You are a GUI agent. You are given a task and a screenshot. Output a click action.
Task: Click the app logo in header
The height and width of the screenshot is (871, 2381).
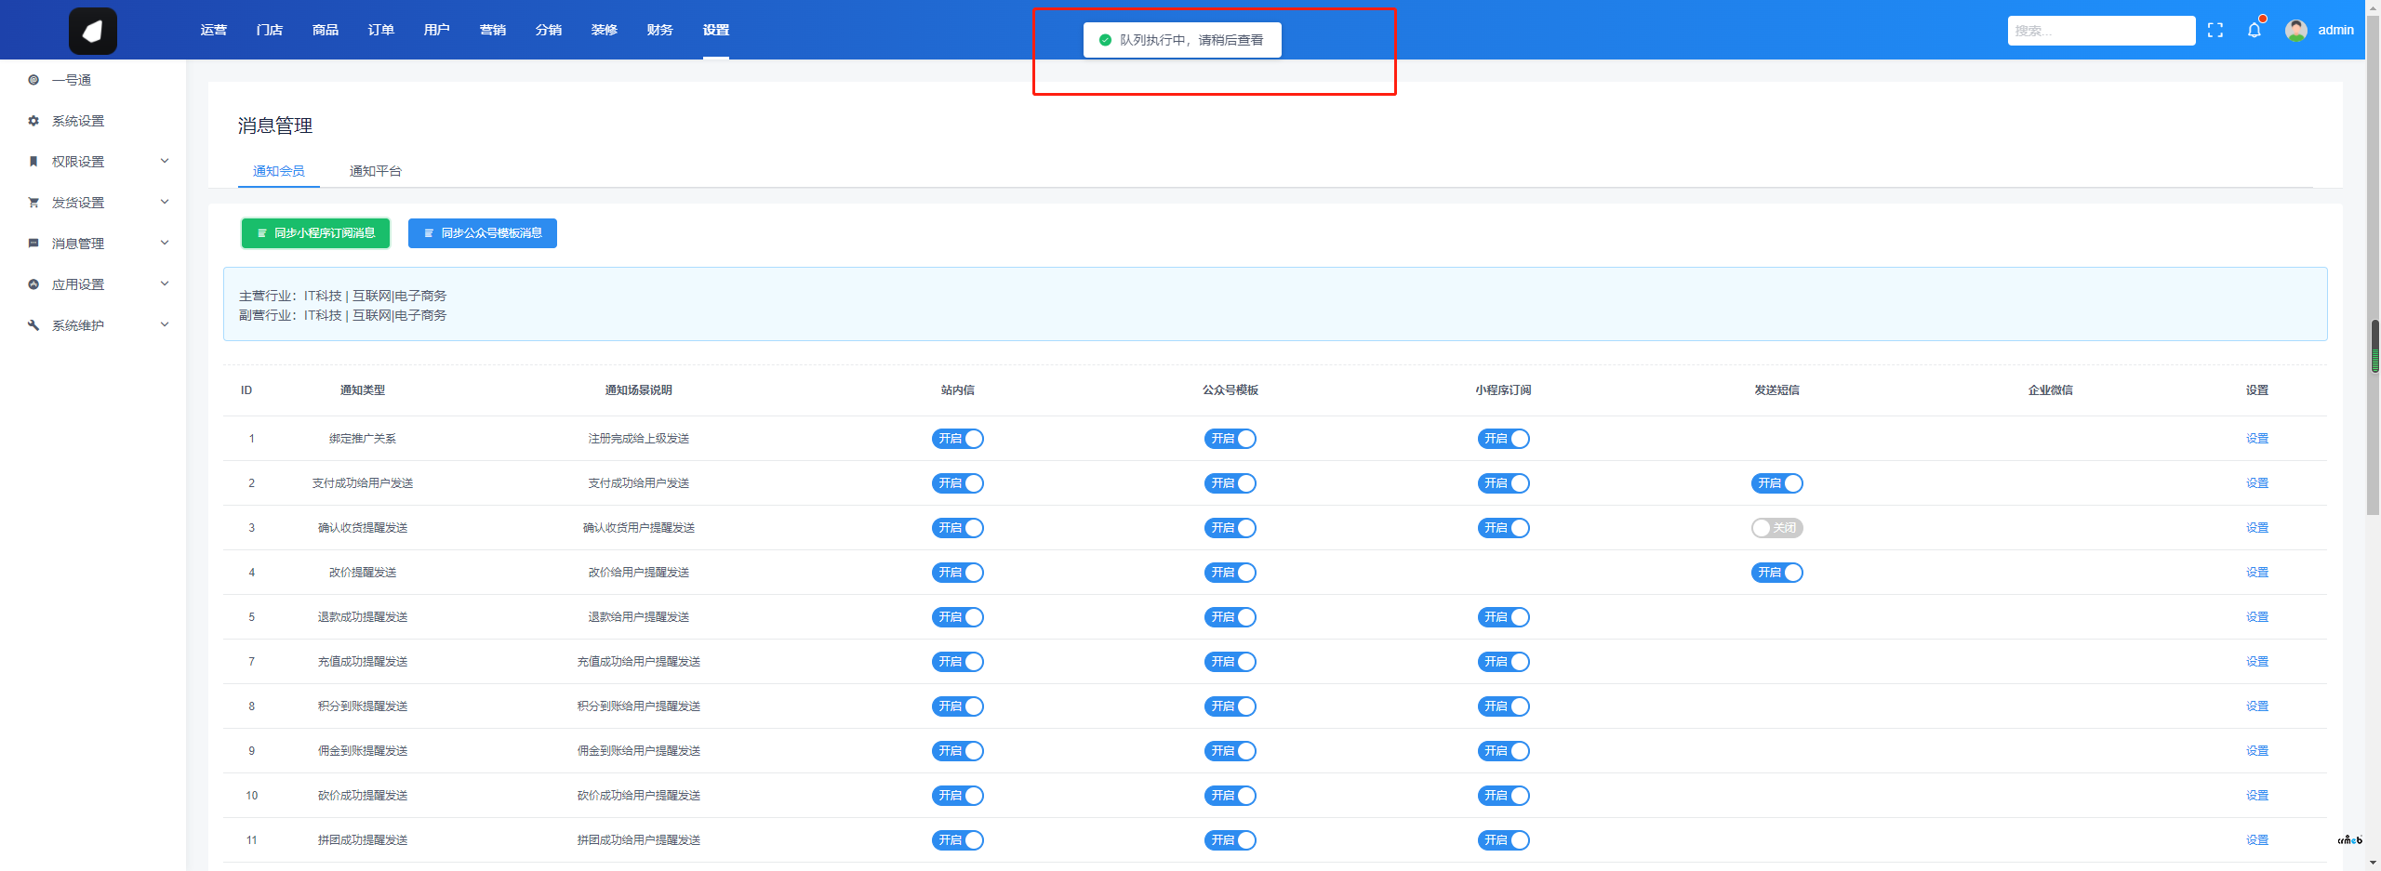tap(93, 31)
